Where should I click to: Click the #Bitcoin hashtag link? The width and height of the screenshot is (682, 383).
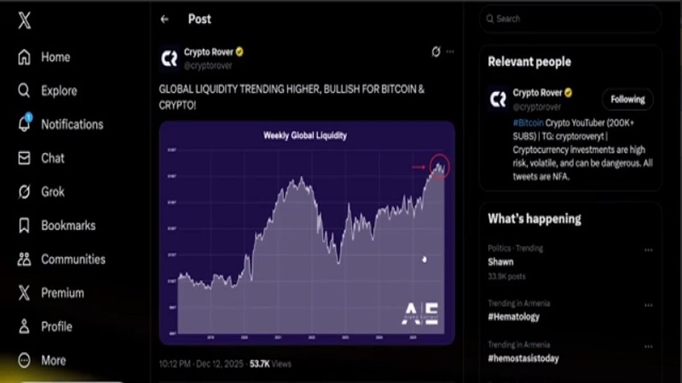tap(528, 123)
